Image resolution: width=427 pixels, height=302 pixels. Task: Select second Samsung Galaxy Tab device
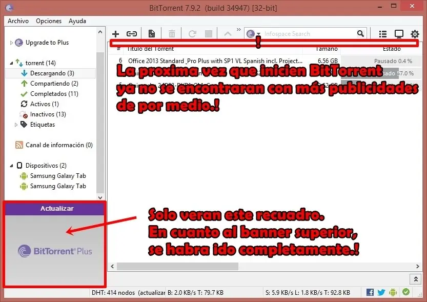[x=58, y=186]
